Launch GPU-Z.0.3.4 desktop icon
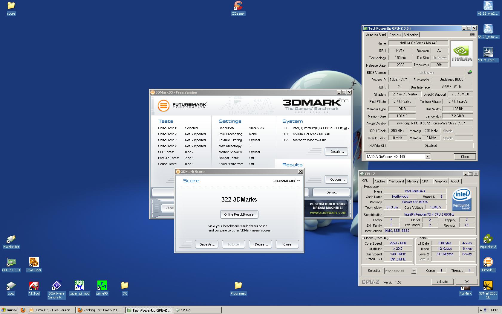Viewport: 502px width, 314px height. [11, 265]
